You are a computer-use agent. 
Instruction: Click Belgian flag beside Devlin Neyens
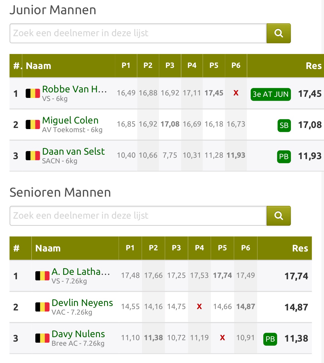(42, 307)
